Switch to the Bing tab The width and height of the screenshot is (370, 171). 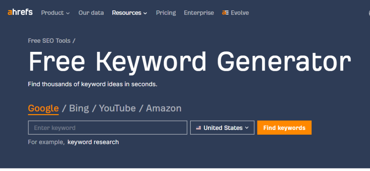click(79, 108)
